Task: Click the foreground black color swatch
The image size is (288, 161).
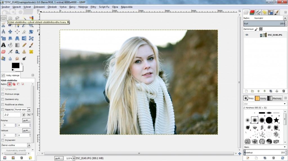Action: click(15, 66)
